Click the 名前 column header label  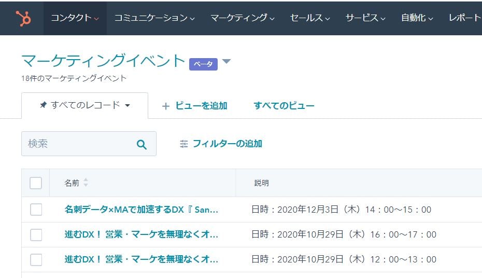[72, 183]
